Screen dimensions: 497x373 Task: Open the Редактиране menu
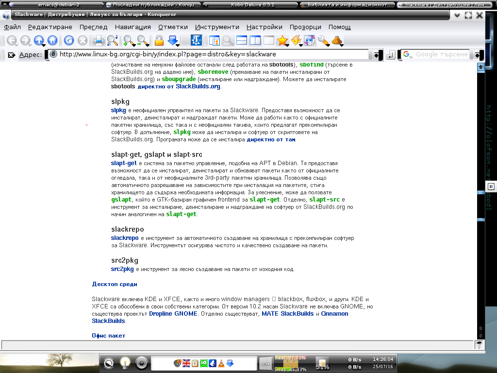tap(50, 27)
